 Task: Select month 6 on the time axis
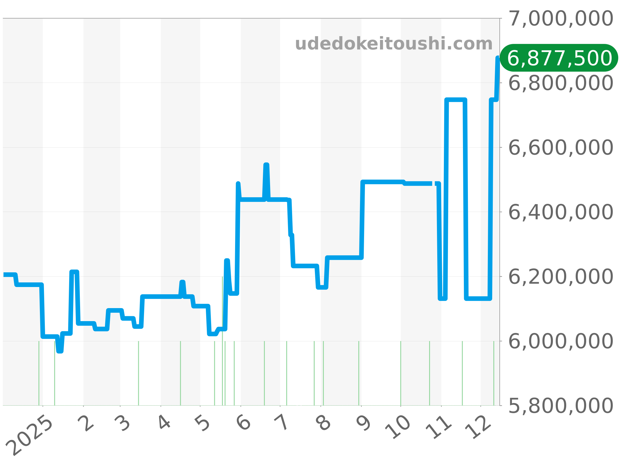point(244,423)
